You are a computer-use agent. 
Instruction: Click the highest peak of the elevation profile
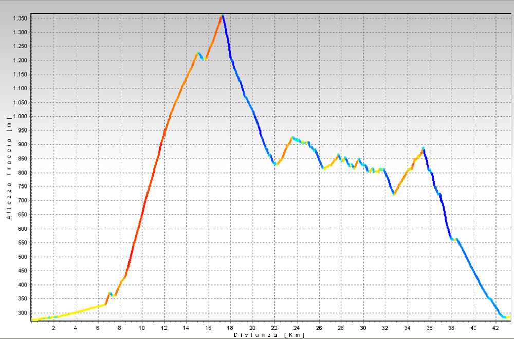pyautogui.click(x=222, y=15)
